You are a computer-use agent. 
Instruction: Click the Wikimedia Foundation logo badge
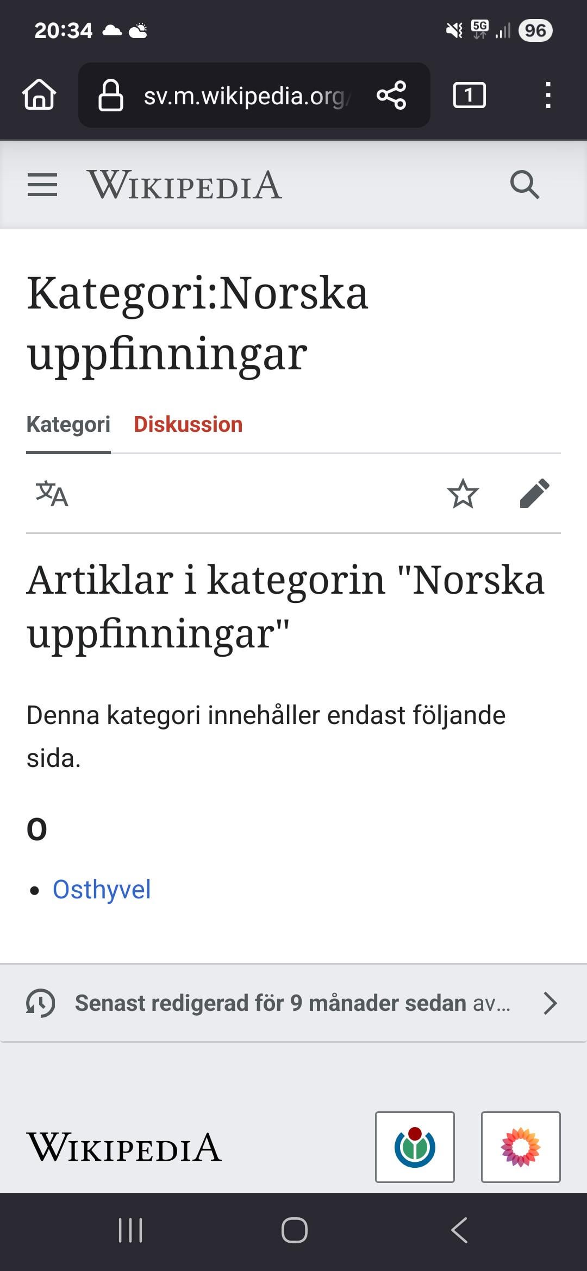click(415, 1147)
